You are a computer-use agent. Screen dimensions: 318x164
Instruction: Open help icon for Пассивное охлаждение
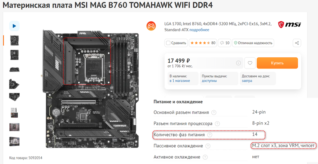coord(208,146)
